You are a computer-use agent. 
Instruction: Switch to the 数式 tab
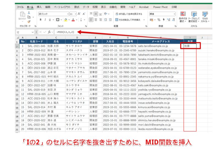(77, 7)
